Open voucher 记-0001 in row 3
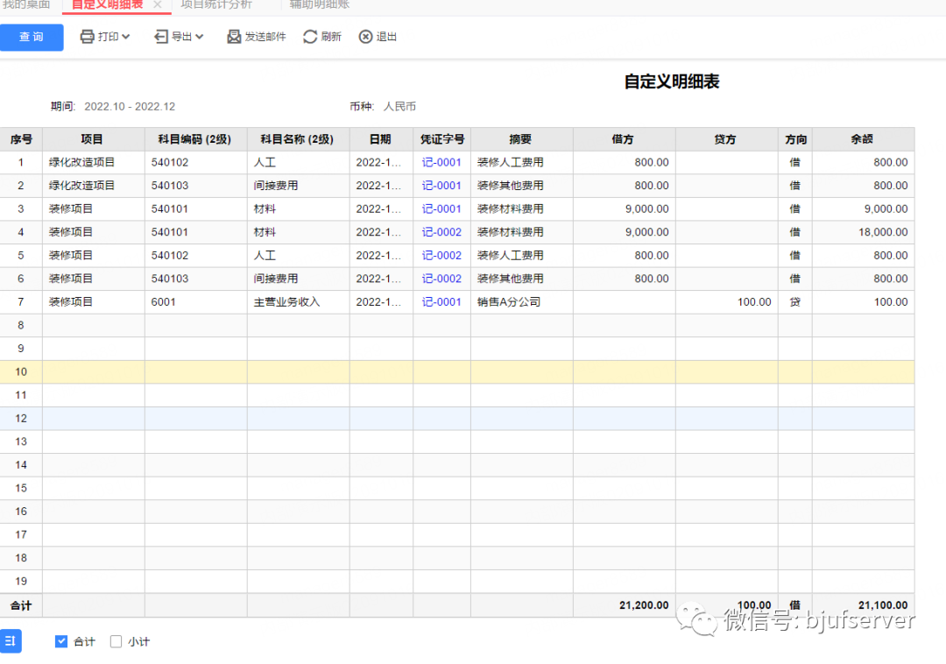The height and width of the screenshot is (664, 946). tap(441, 208)
